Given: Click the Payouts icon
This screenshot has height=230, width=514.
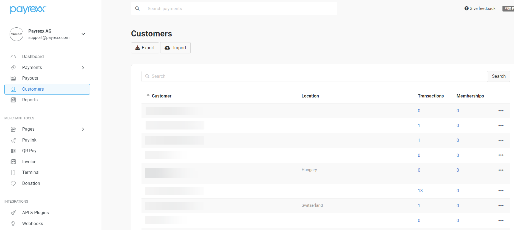Looking at the screenshot, I should [x=13, y=78].
